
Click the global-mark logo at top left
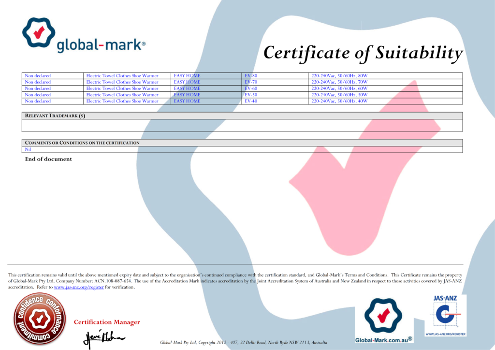click(x=84, y=35)
